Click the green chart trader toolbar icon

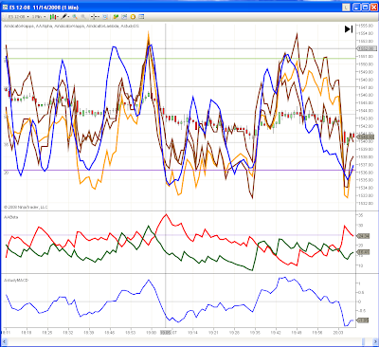[x=116, y=16]
